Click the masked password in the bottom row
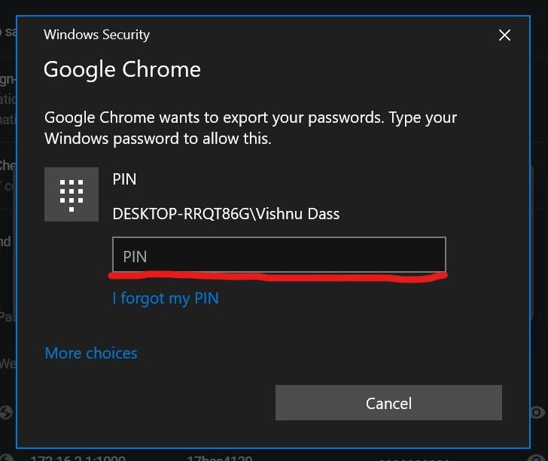Image resolution: width=548 pixels, height=461 pixels. 414,456
